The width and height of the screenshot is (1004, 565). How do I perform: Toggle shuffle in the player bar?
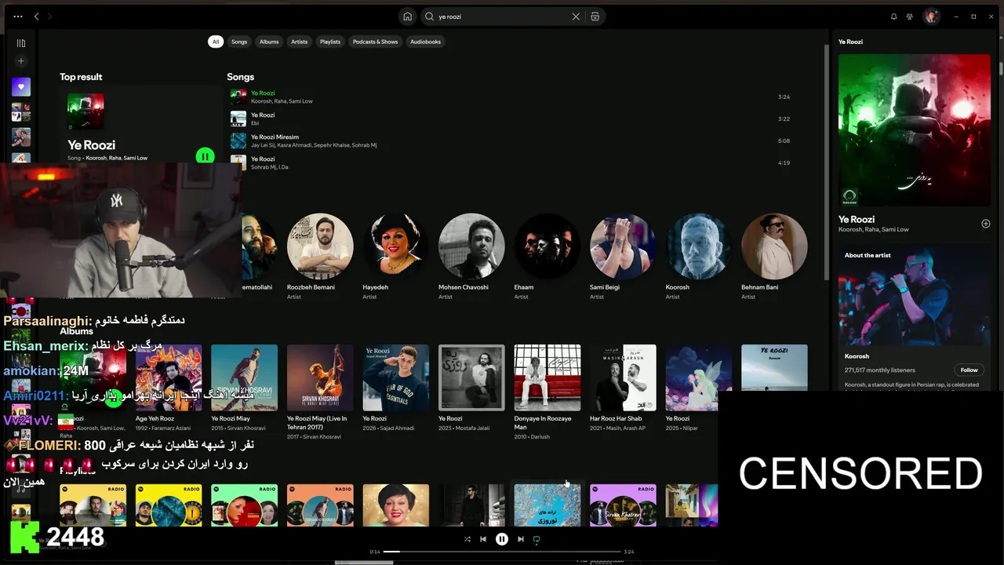coord(467,539)
